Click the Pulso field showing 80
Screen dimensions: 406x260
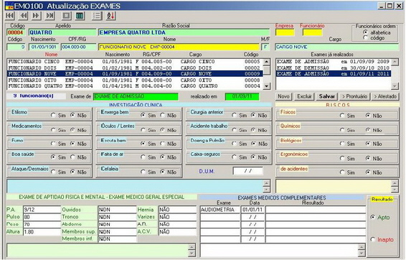coord(42,217)
